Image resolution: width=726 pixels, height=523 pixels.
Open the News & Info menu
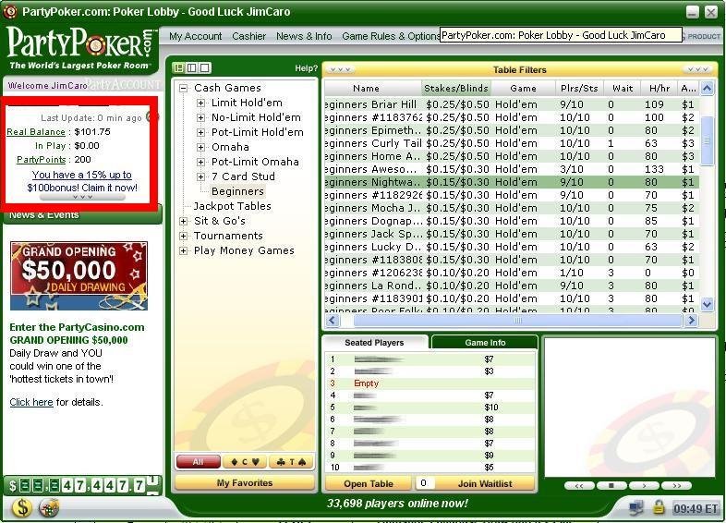point(304,36)
